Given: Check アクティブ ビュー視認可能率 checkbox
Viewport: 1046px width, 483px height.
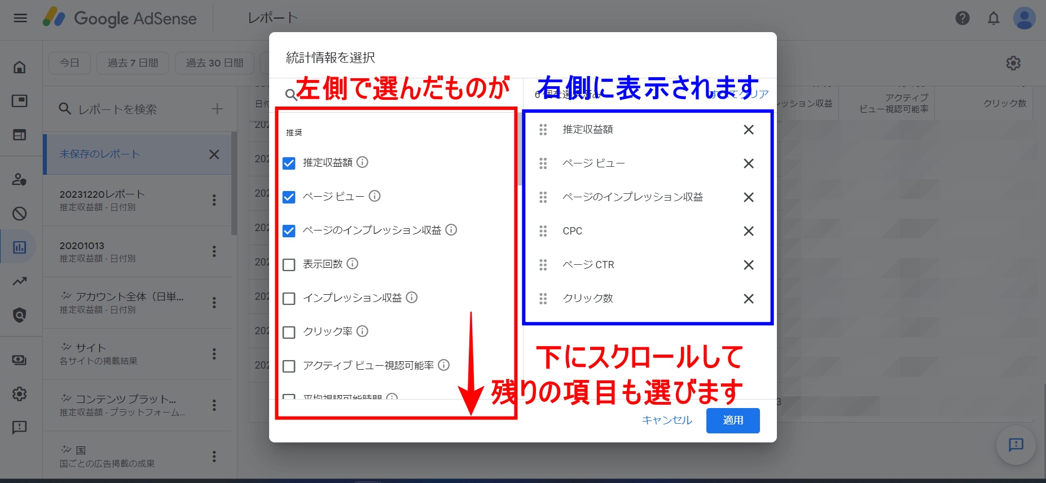Looking at the screenshot, I should [x=289, y=366].
